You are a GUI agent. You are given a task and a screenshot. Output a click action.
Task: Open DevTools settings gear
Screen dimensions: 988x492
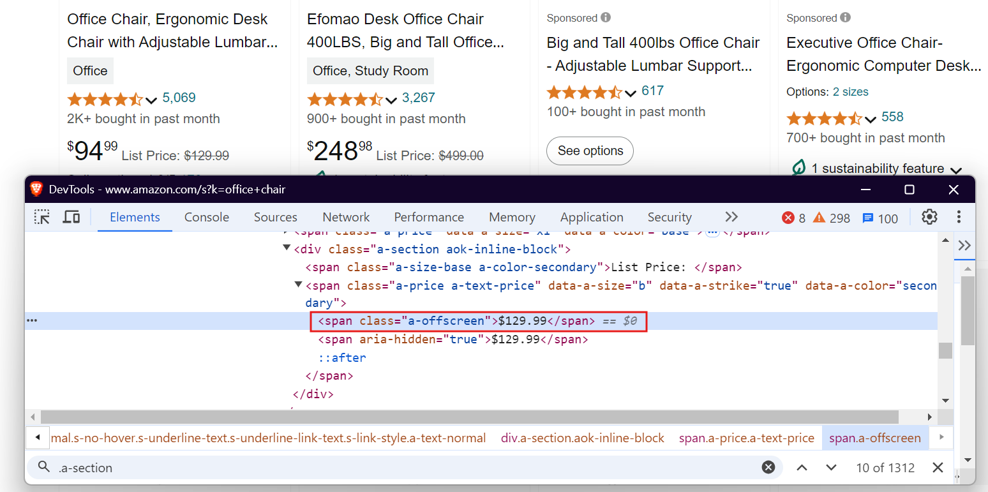tap(929, 217)
